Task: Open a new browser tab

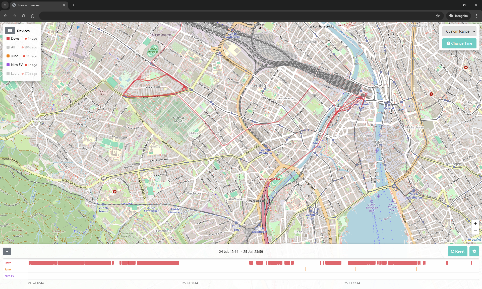Action: click(73, 5)
